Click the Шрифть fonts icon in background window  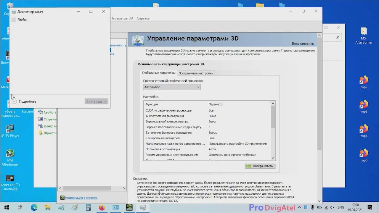[41, 133]
